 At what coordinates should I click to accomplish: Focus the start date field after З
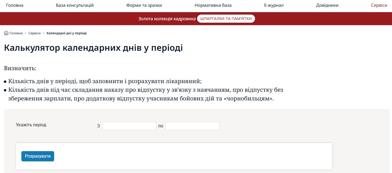(x=129, y=126)
